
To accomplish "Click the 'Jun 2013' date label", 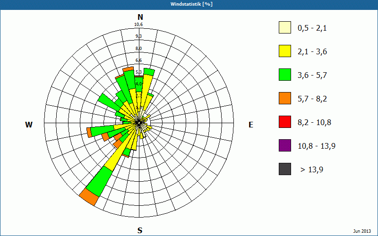I will coord(362,231).
